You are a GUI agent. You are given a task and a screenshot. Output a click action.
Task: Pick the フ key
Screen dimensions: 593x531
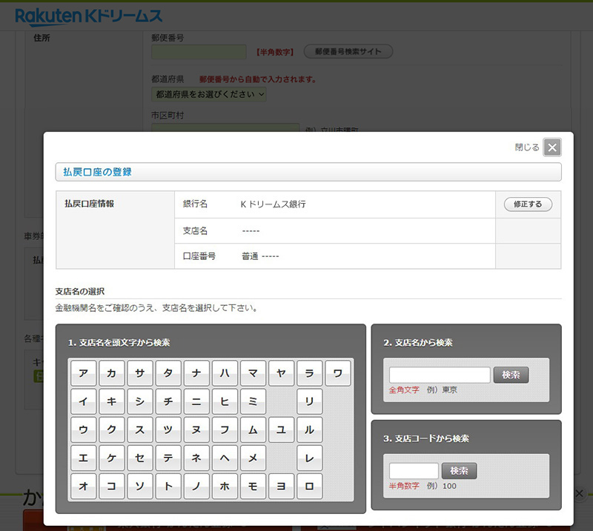(x=225, y=430)
